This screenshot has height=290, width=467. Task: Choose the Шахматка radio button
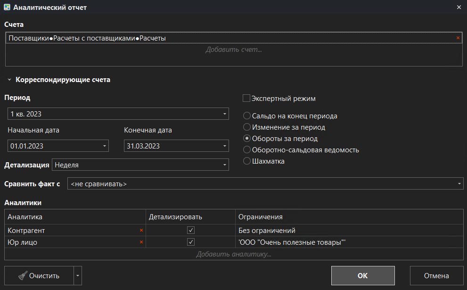click(246, 161)
